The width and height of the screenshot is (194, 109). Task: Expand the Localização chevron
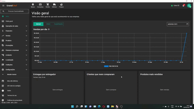(x=26, y=60)
